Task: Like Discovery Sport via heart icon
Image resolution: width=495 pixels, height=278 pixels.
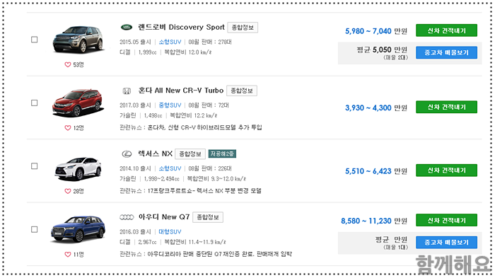Action: pos(68,65)
